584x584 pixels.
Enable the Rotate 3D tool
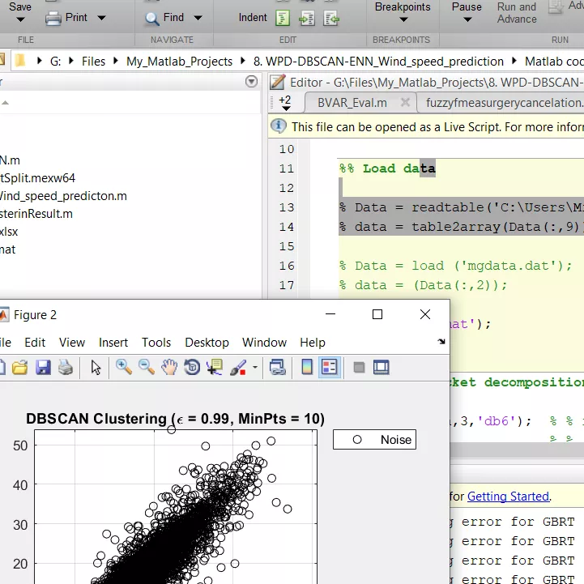click(192, 367)
